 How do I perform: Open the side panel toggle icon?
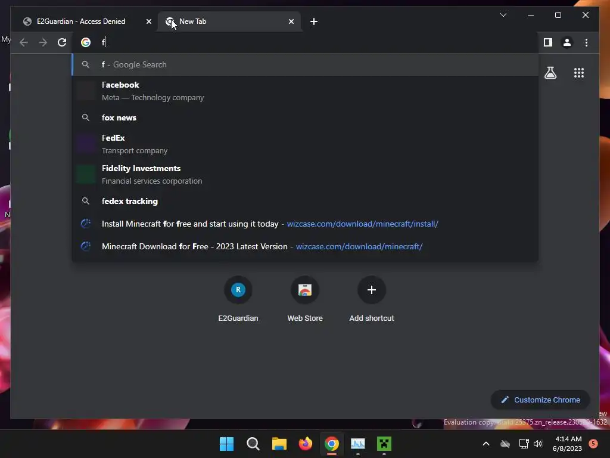(x=548, y=42)
